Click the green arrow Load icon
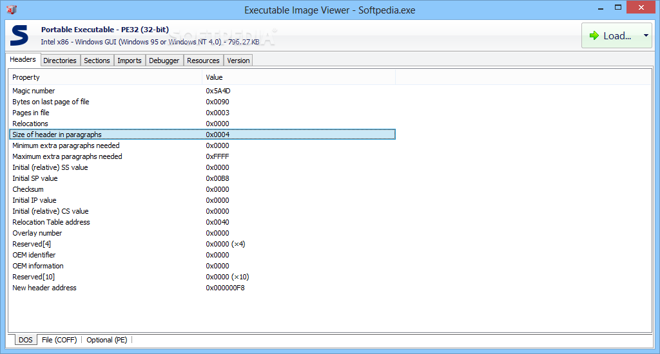This screenshot has height=354, width=660. 594,36
